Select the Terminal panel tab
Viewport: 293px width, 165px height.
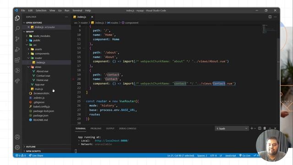[81, 128]
